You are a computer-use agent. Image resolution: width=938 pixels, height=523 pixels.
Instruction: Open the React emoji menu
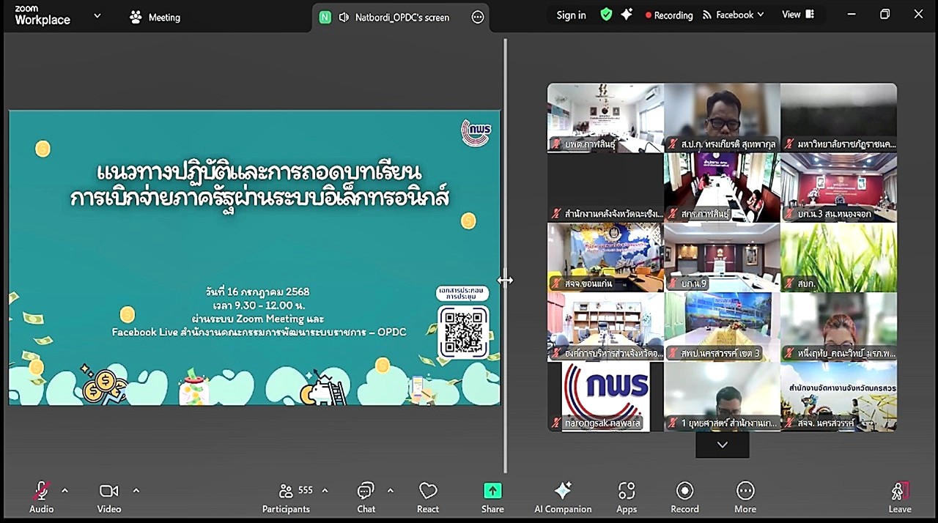tap(428, 497)
